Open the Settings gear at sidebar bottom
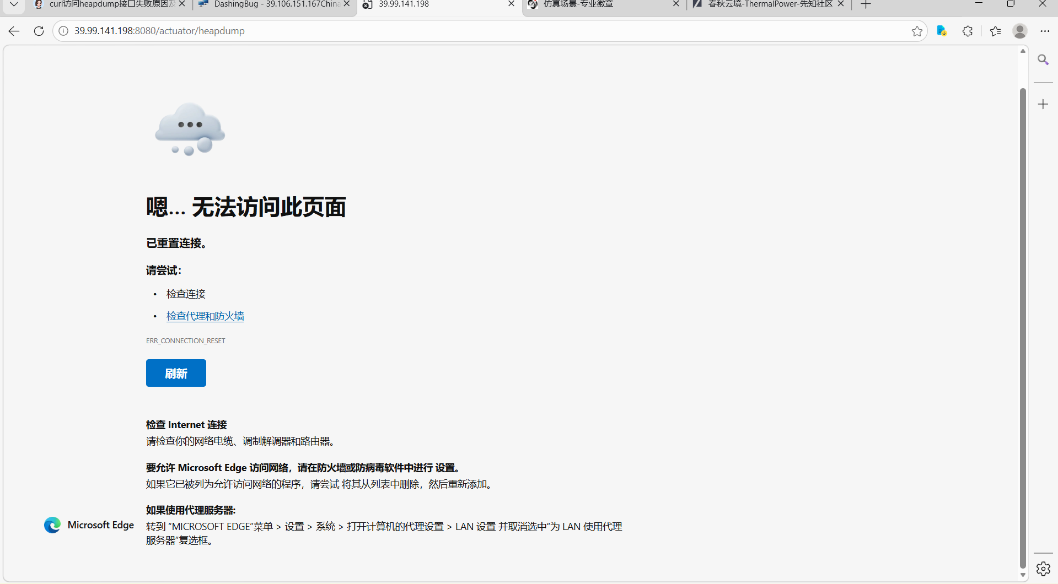The image size is (1058, 584). tap(1043, 568)
